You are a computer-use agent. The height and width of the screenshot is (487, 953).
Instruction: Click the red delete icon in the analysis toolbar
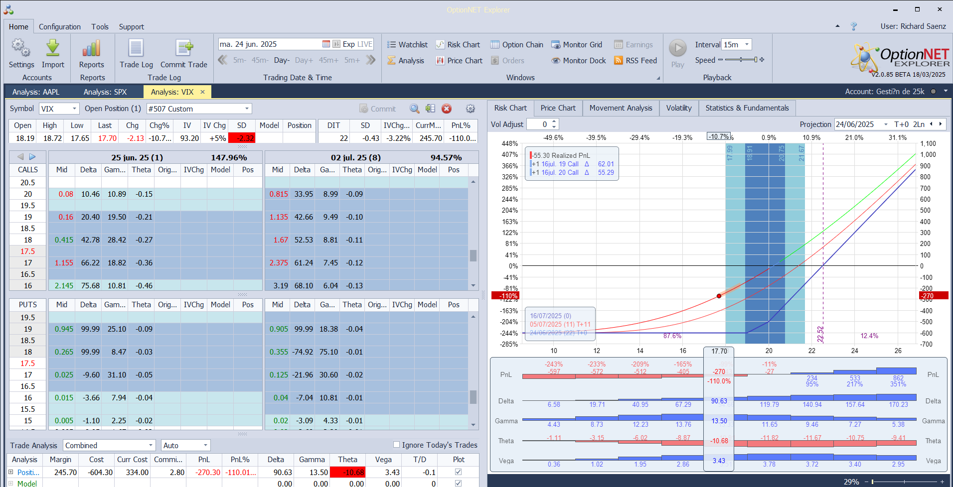(447, 109)
